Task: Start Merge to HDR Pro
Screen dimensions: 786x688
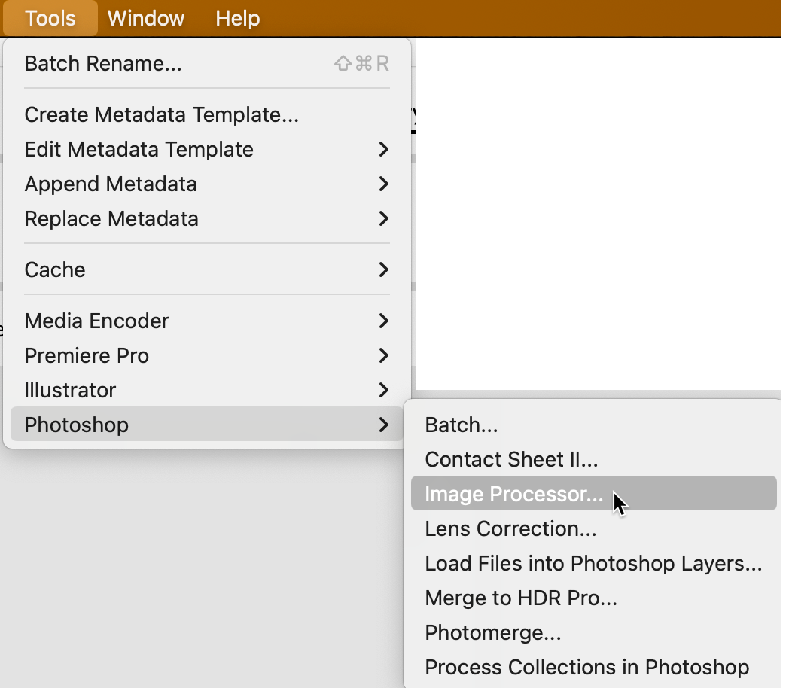Action: click(520, 598)
